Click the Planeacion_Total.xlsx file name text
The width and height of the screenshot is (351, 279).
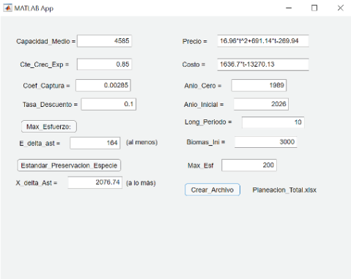click(x=284, y=190)
